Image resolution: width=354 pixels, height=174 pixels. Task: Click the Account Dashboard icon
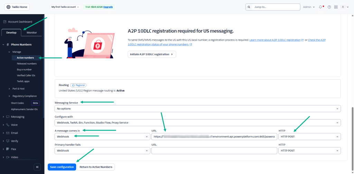point(5,21)
